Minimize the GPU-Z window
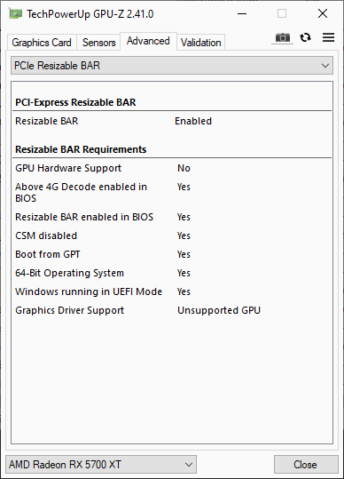 pos(242,13)
